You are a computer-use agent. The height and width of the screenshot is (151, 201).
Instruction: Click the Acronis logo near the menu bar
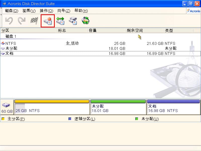click(x=193, y=11)
